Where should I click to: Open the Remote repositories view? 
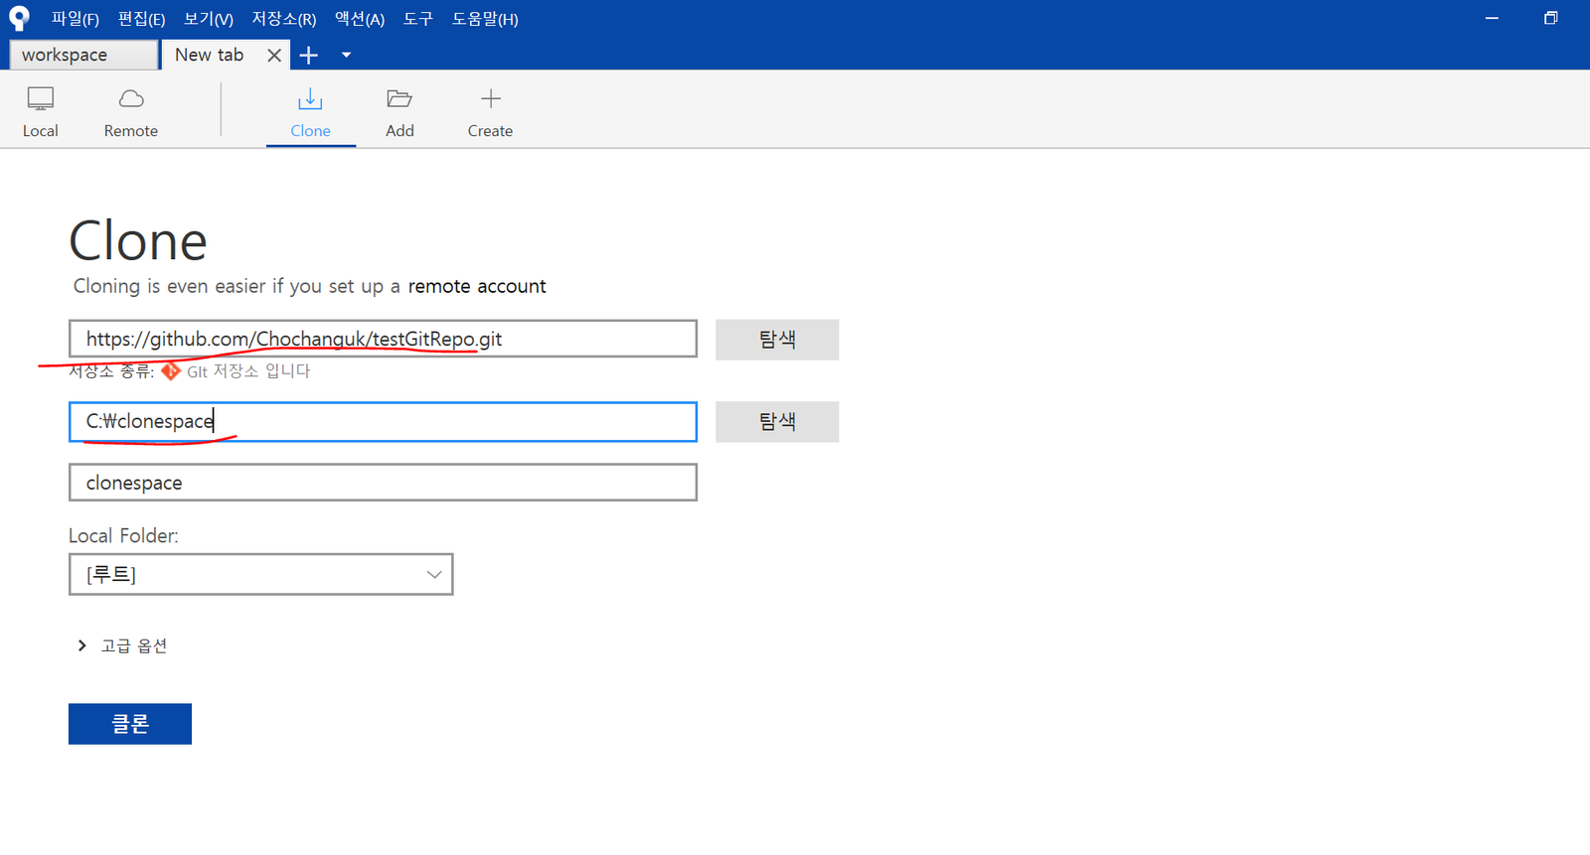point(131,112)
